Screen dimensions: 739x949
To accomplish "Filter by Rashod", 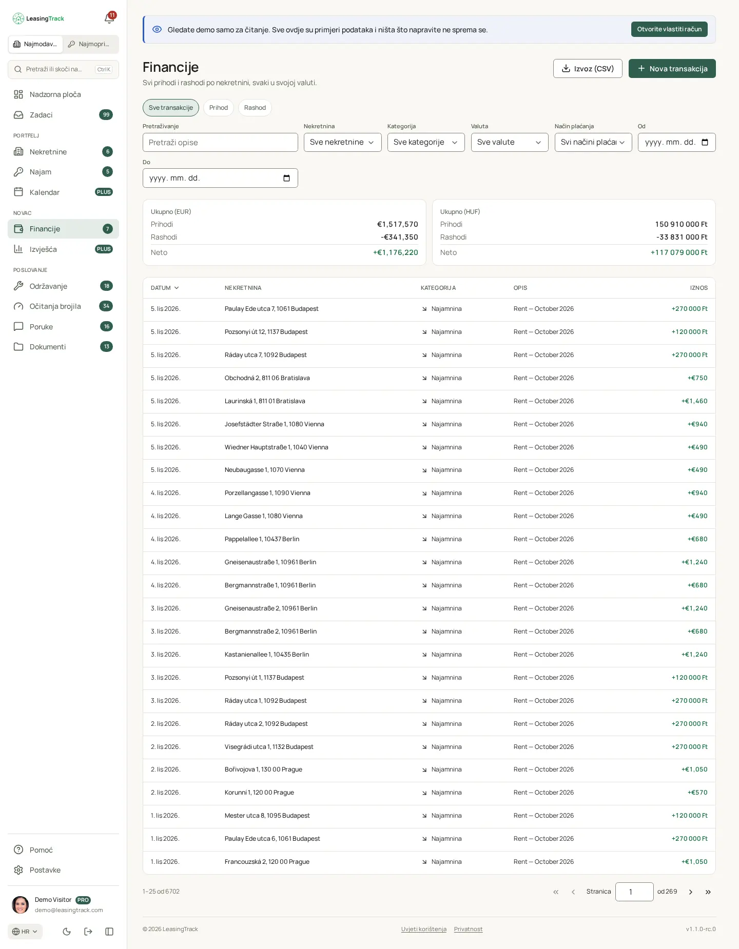I will pos(255,108).
